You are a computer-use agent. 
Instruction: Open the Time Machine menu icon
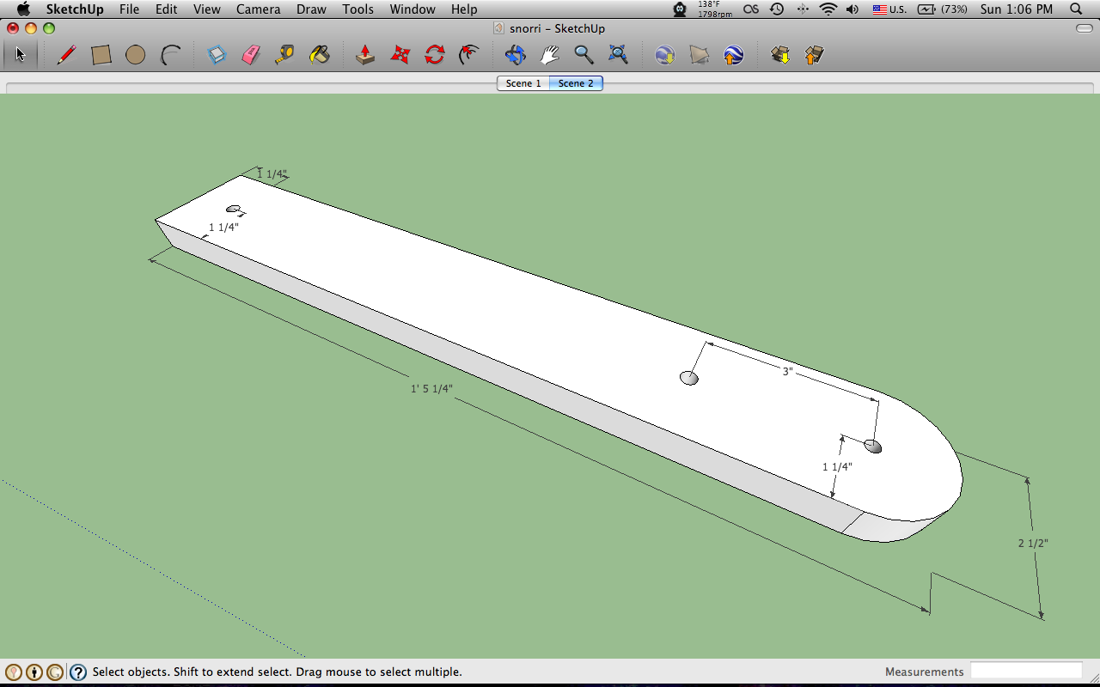(777, 9)
